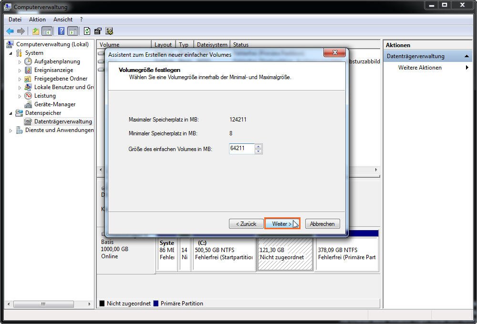Image resolution: width=477 pixels, height=324 pixels.
Task: Collapse the Datenspeicher tree node
Action: (11, 113)
